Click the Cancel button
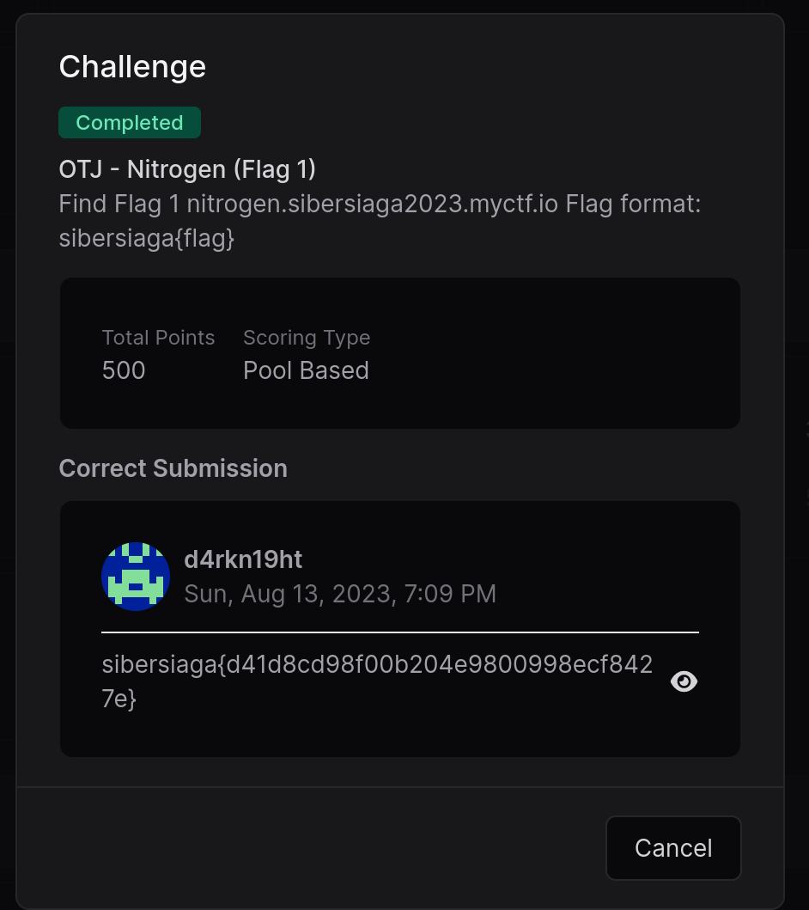The image size is (809, 910). point(673,848)
